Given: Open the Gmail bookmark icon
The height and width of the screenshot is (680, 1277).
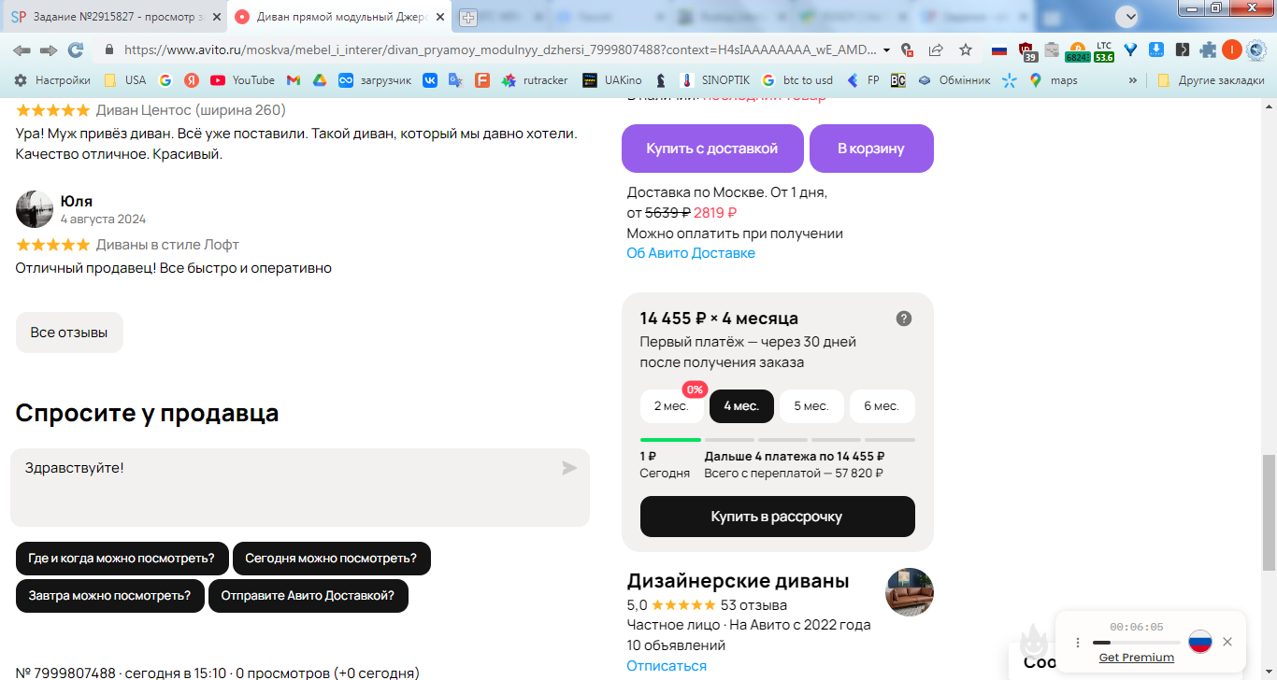Looking at the screenshot, I should click(294, 80).
